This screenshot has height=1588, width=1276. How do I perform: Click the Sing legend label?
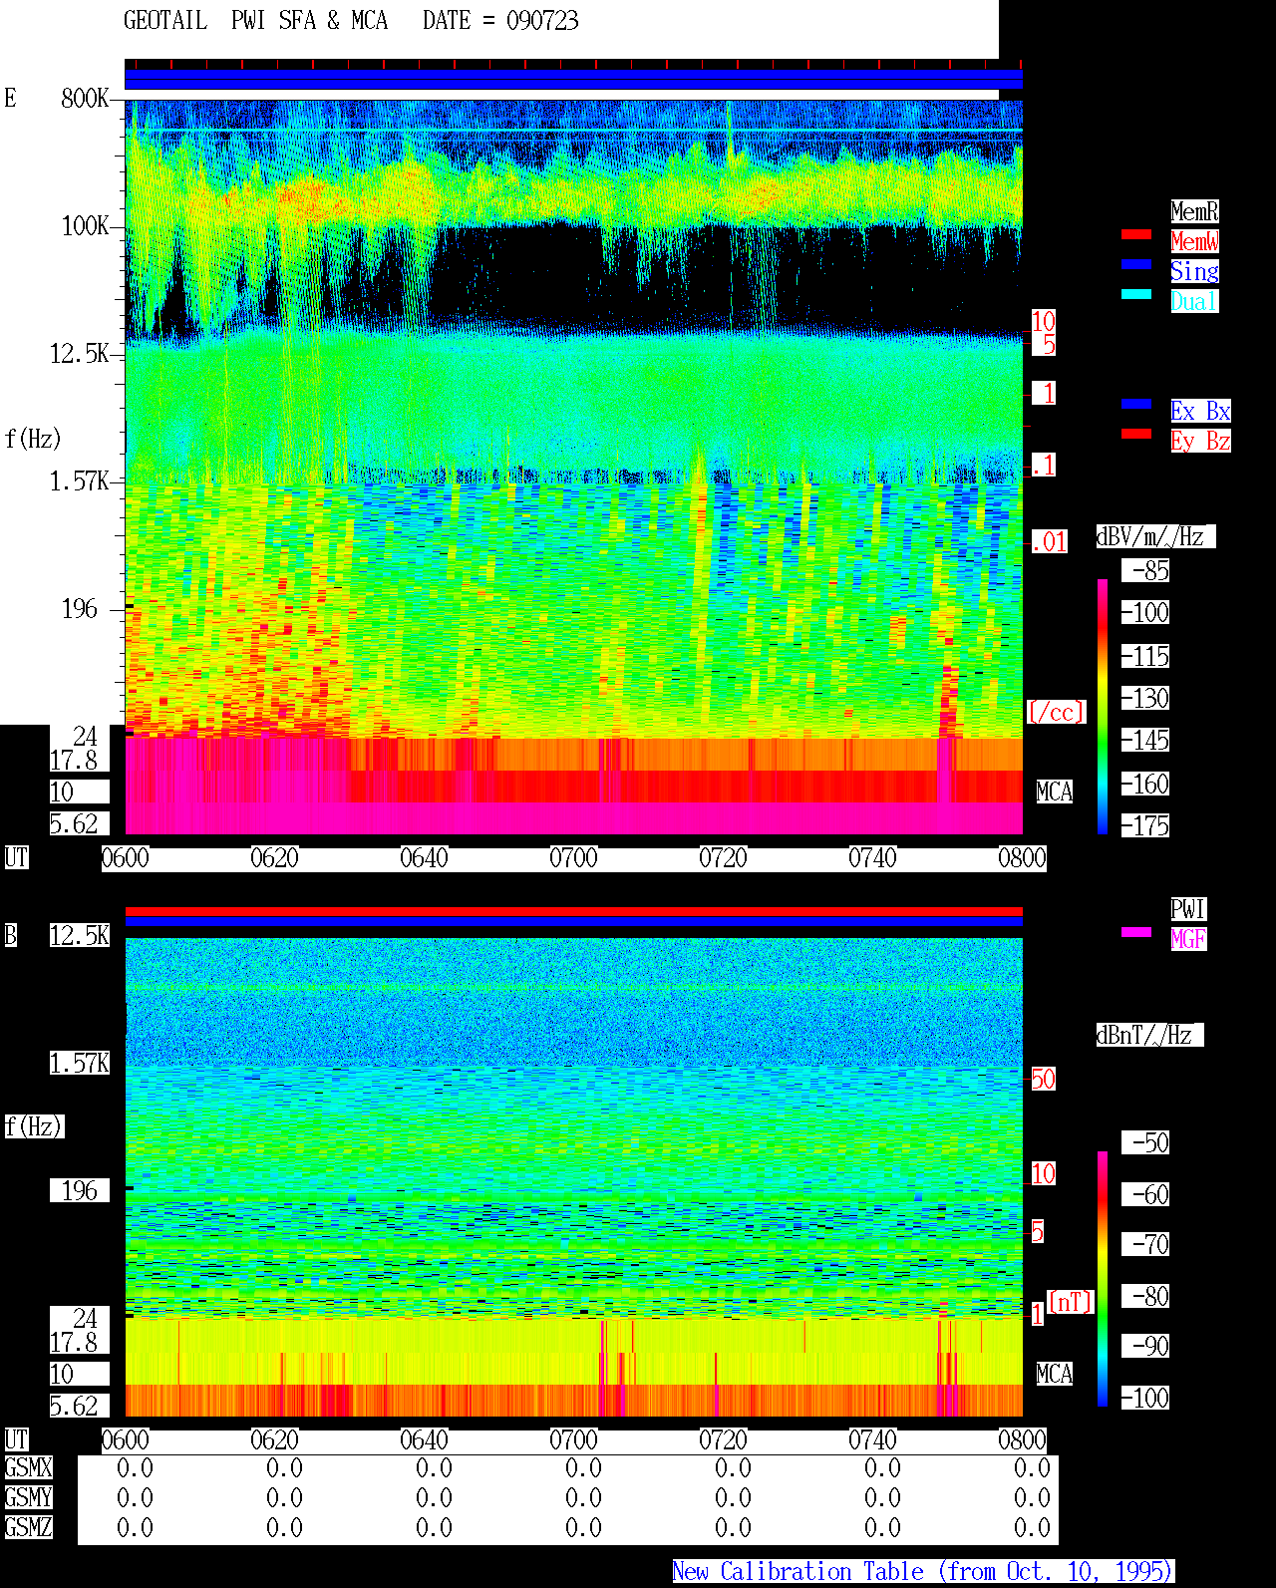click(x=1194, y=271)
